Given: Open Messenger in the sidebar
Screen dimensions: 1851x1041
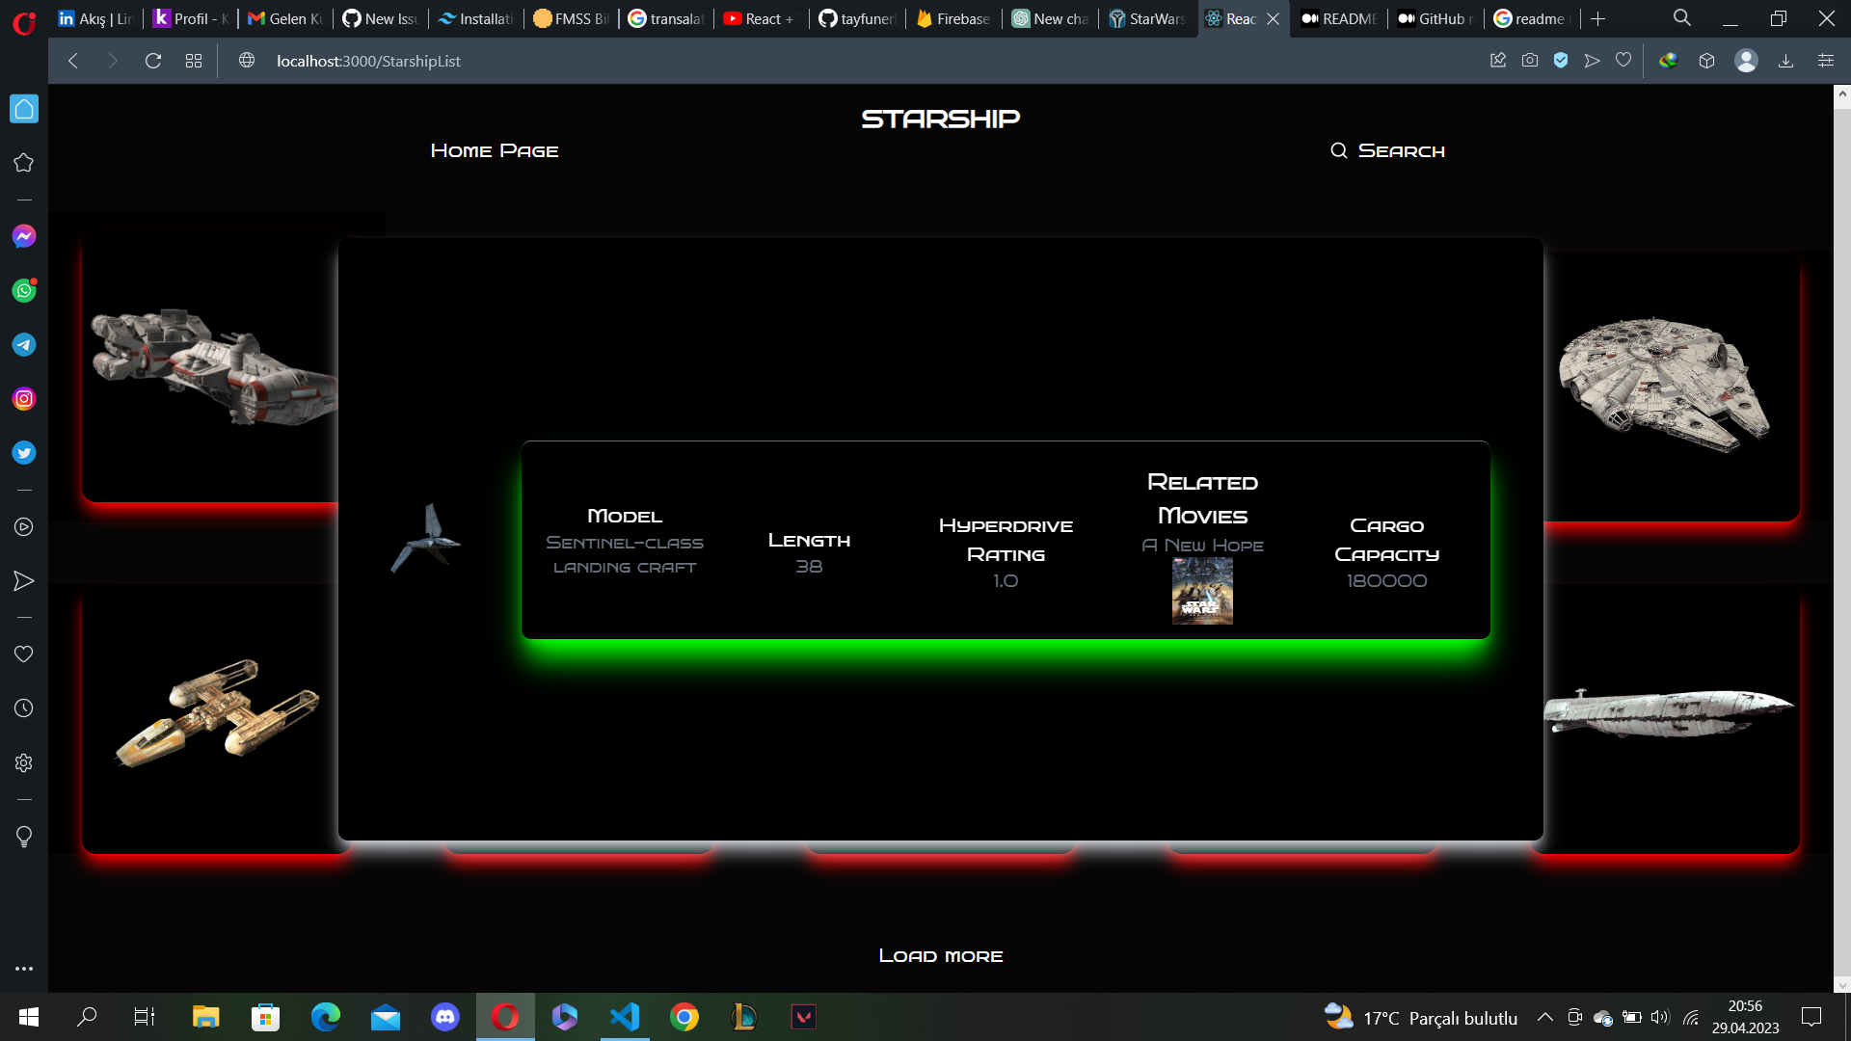Looking at the screenshot, I should 24,236.
